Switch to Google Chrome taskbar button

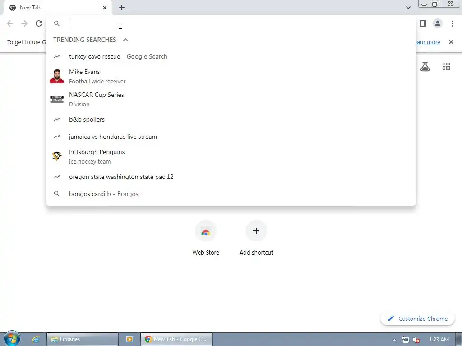[176, 339]
